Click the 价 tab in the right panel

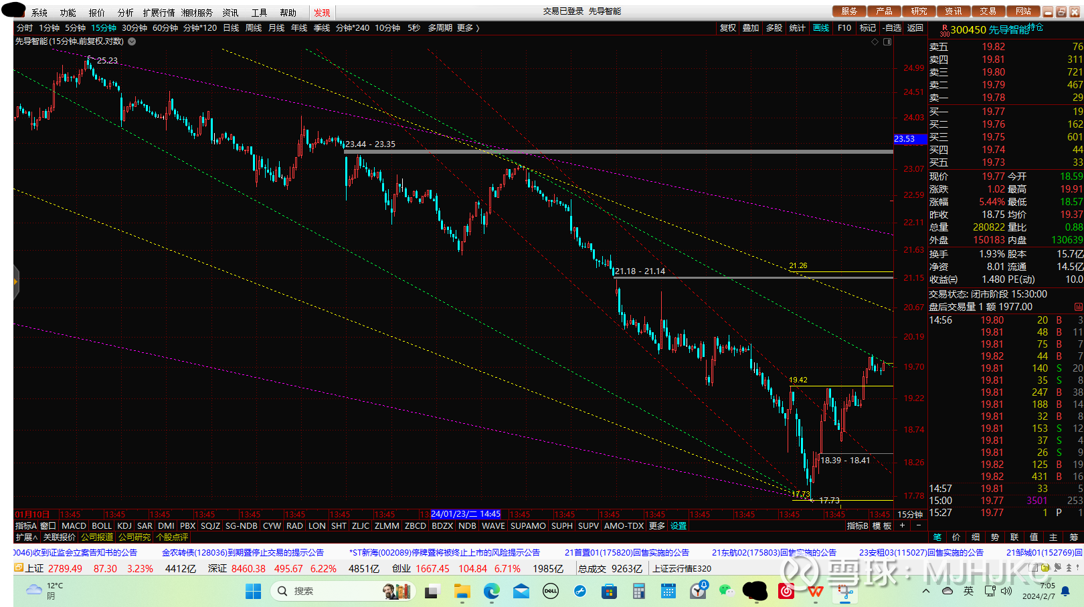(x=957, y=537)
